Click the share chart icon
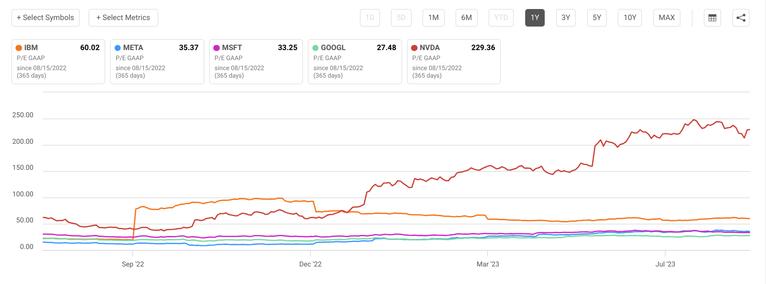The image size is (766, 284). click(741, 18)
